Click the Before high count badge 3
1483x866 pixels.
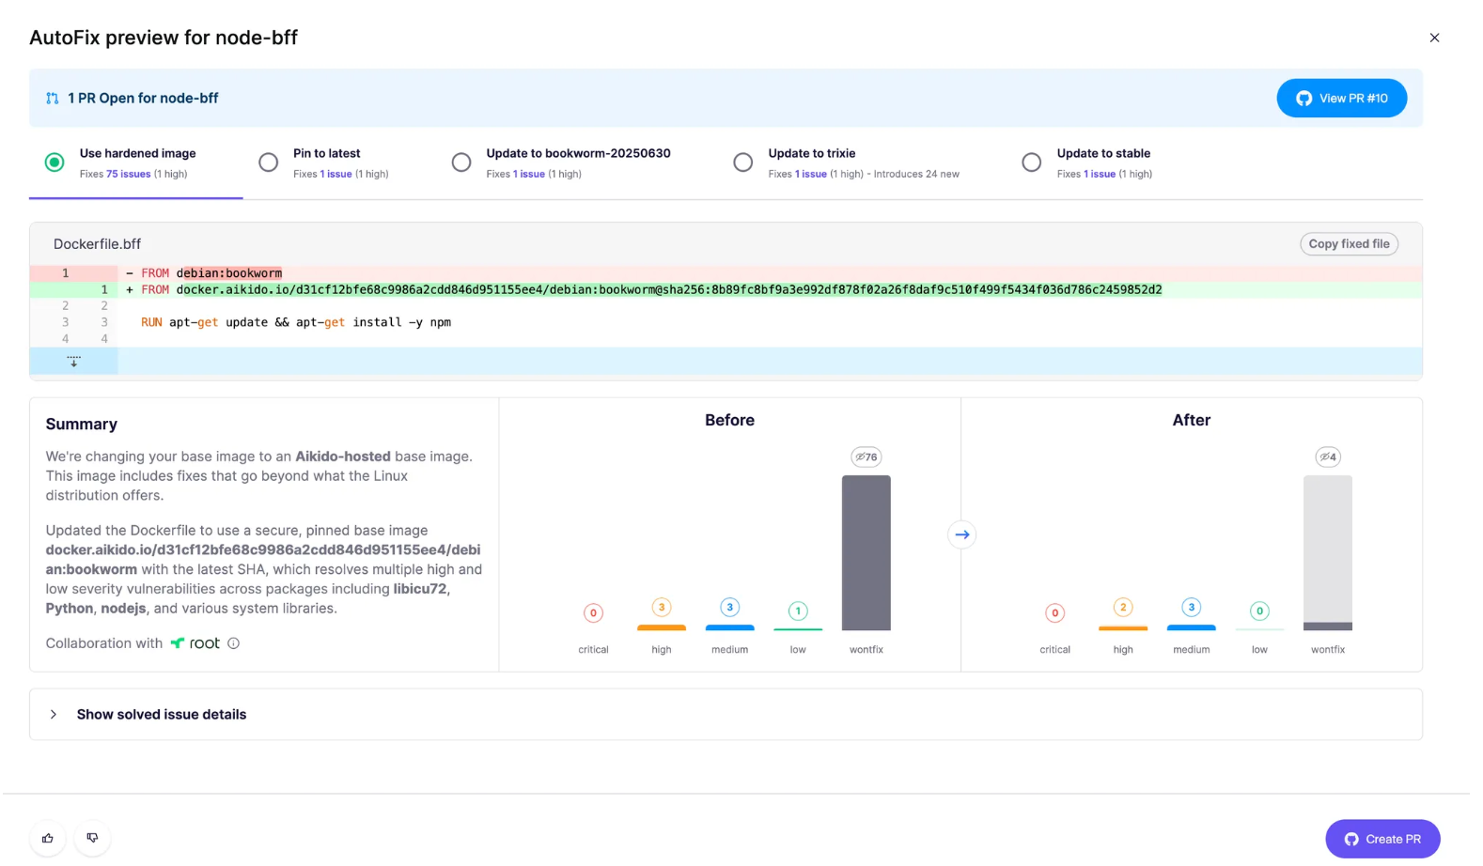(x=662, y=607)
